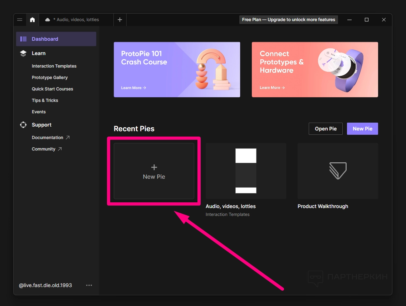Screen dimensions: 406x306
Task: Click the Audio, videos, lotties title
Action: (231, 206)
